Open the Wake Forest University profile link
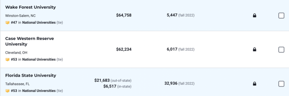The height and width of the screenshot is (96, 289). tap(31, 7)
